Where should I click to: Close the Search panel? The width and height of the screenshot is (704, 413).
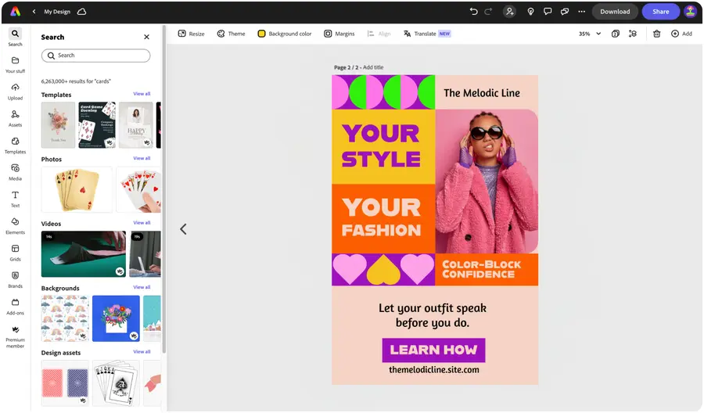tap(146, 37)
